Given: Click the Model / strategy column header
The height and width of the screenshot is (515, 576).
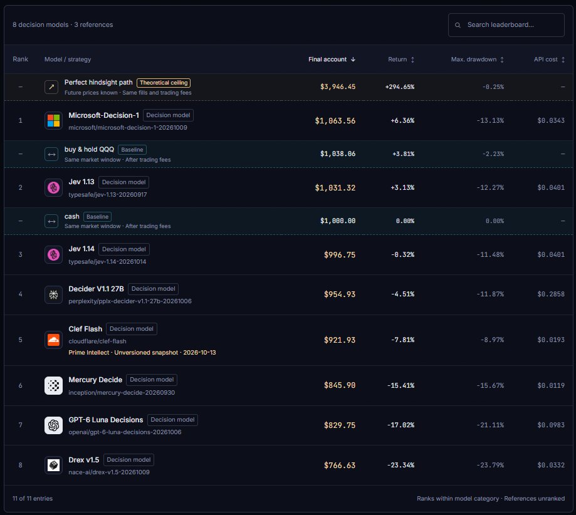Looking at the screenshot, I should click(x=68, y=60).
